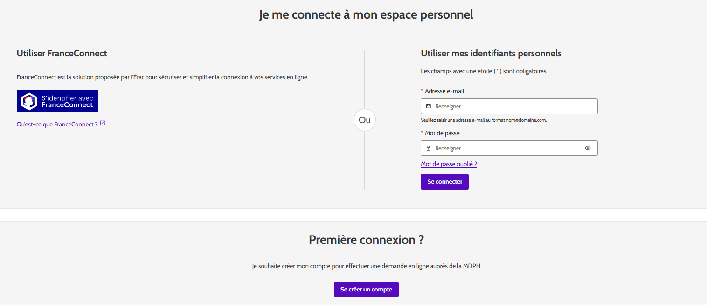707x305 pixels.
Task: Click the padlock icon in the password field
Action: pyautogui.click(x=429, y=148)
